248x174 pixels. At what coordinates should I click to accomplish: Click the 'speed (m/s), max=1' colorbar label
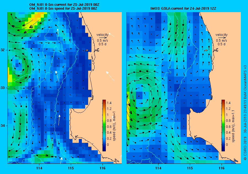[x=114, y=126]
